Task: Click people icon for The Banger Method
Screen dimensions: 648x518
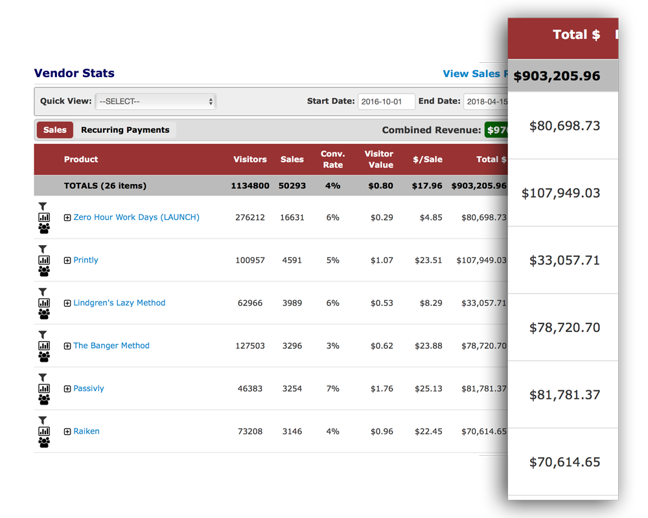Action: (x=44, y=357)
